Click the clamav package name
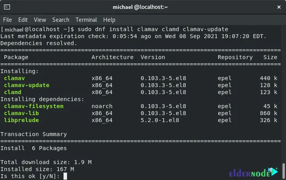Image resolution: width=286 pixels, height=180 pixels. pyautogui.click(x=14, y=78)
